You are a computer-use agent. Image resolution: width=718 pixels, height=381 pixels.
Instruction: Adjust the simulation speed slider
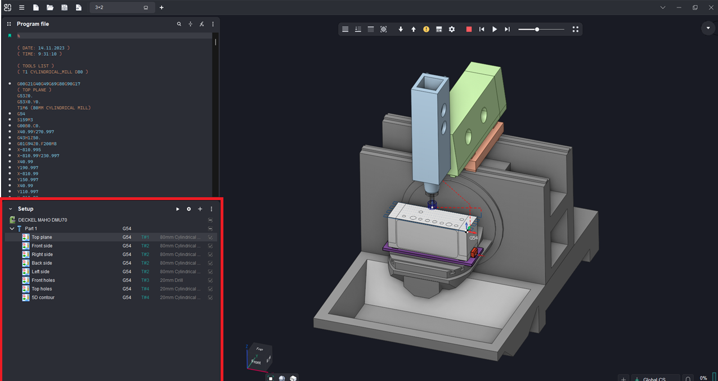click(537, 29)
